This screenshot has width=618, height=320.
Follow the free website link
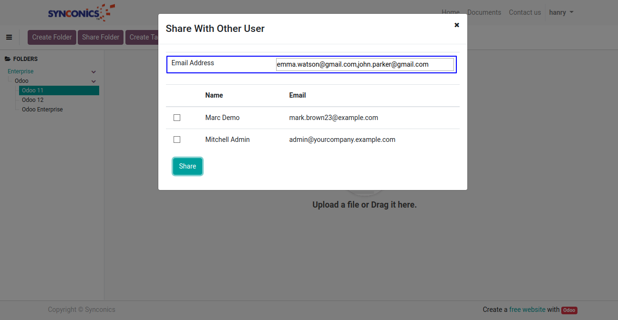tap(527, 310)
